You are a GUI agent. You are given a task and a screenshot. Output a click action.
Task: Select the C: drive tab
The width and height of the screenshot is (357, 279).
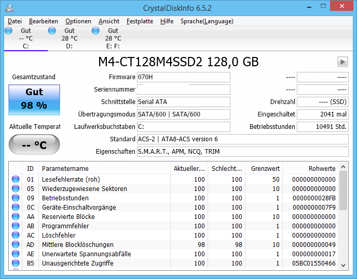[26, 38]
